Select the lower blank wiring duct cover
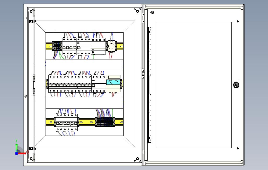Viewport: 268px width, 170px height. point(84,103)
